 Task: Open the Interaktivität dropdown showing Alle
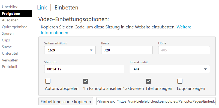[x=170, y=69]
